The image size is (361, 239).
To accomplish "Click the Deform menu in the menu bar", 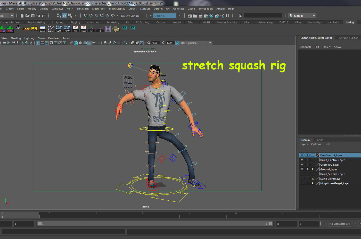I will click(x=158, y=8).
